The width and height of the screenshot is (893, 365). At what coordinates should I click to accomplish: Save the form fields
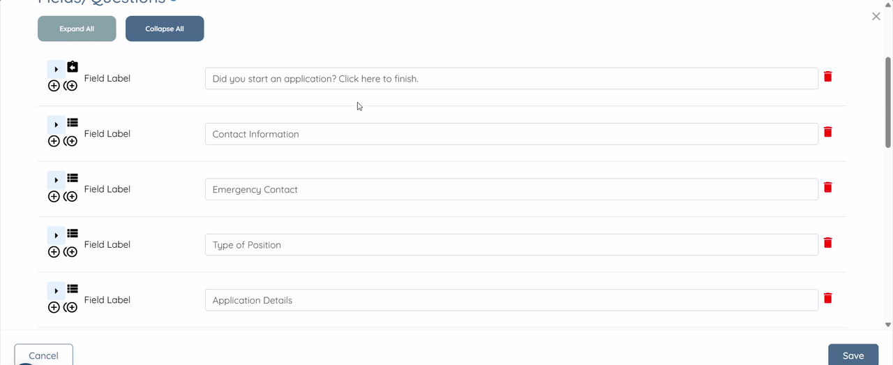[853, 355]
